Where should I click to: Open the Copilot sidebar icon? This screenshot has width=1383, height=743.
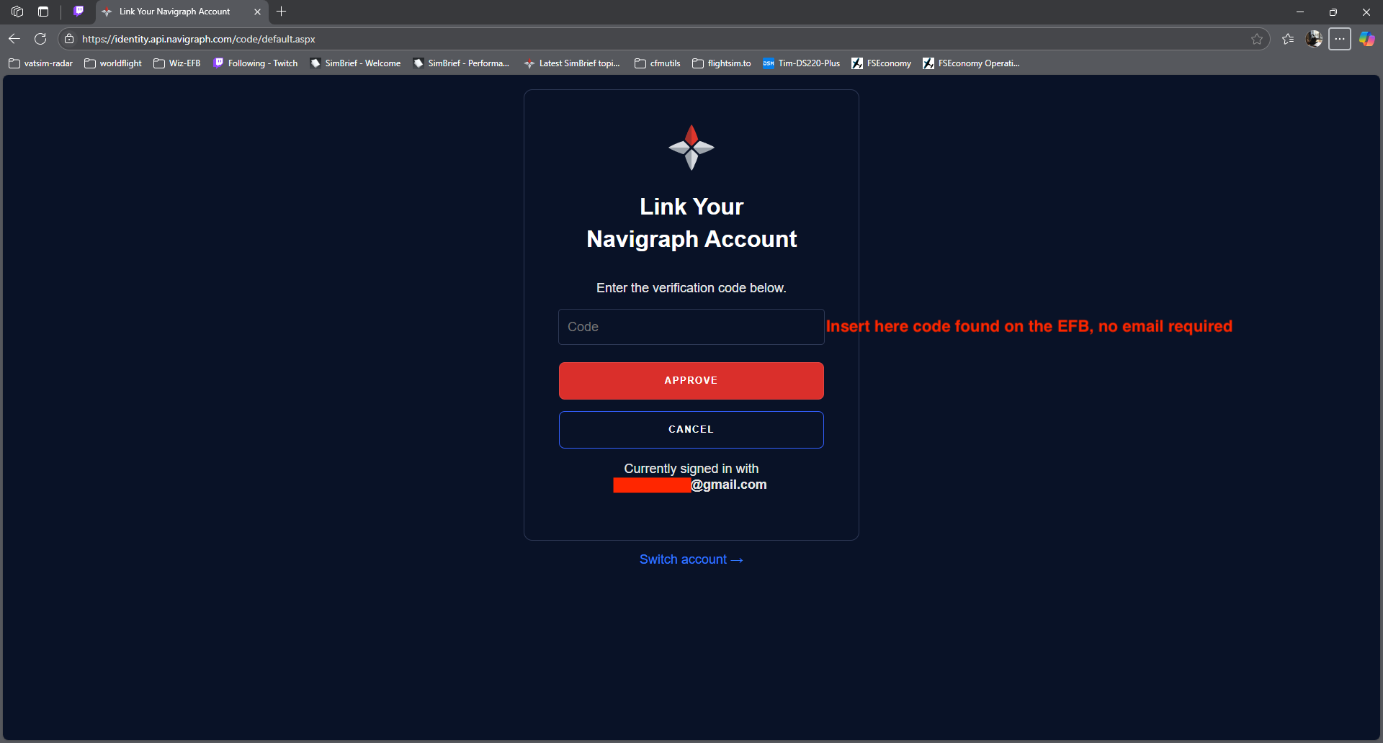(1366, 39)
